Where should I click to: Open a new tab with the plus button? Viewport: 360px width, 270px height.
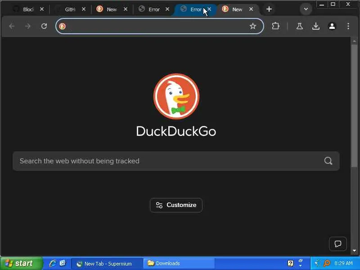tap(269, 9)
